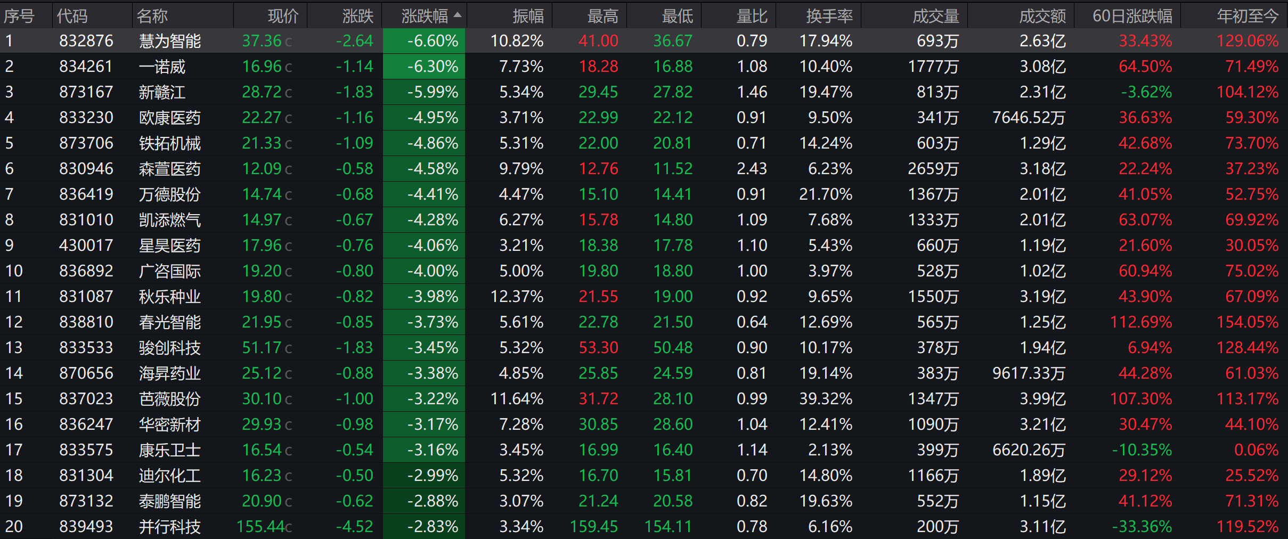Screen dimensions: 1288x539
Task: Click the 量比 column header
Action: (x=752, y=16)
